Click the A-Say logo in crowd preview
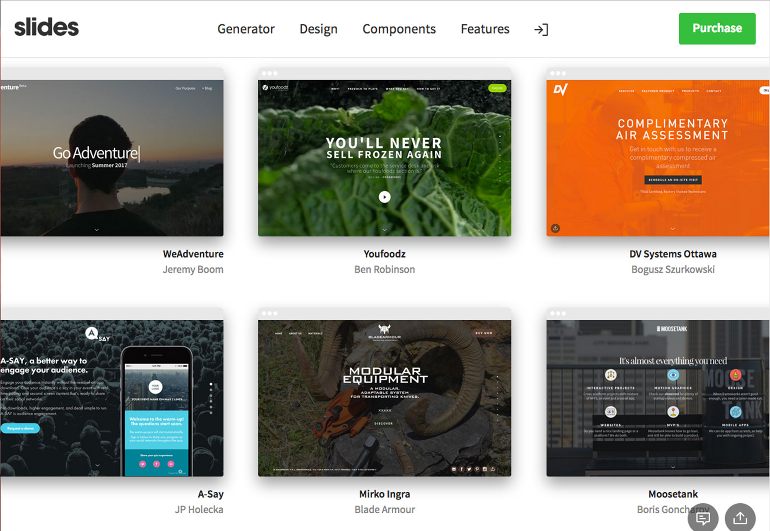 pyautogui.click(x=97, y=334)
